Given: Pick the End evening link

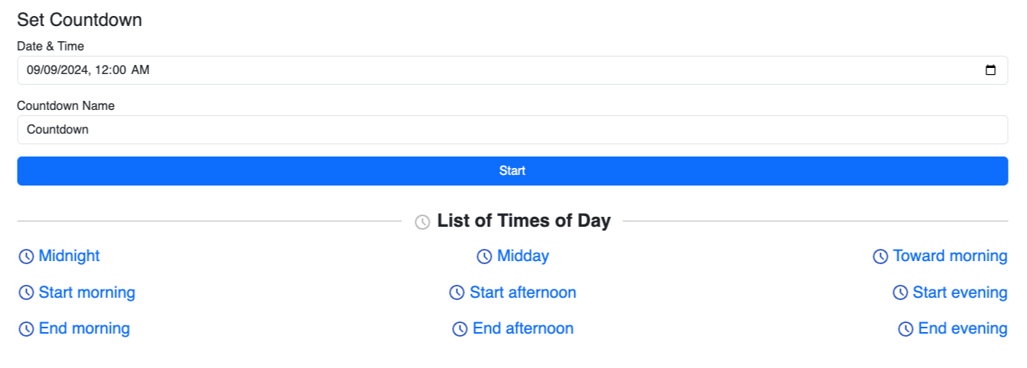Looking at the screenshot, I should pos(962,328).
